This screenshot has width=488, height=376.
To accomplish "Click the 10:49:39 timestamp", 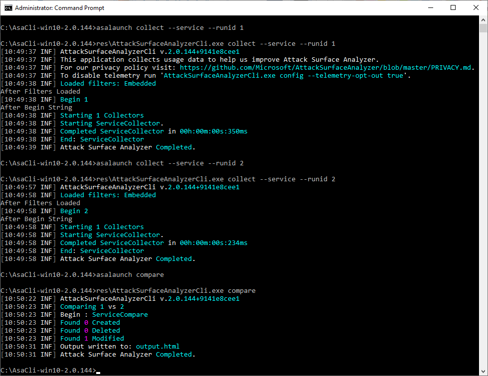I will [x=20, y=147].
